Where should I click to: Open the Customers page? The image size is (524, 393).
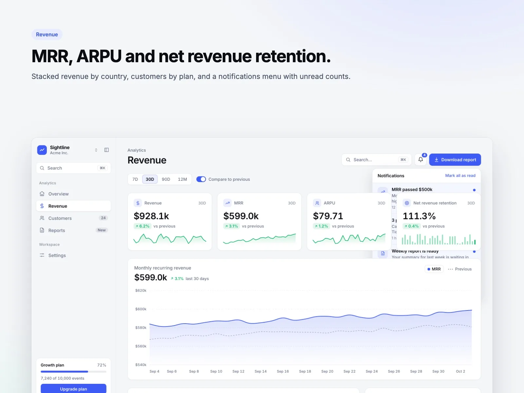[x=73, y=218]
